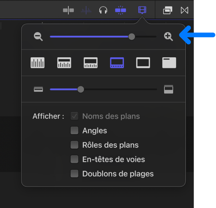Image resolution: width=216 pixels, height=208 pixels.
Task: Enable the Doublons de plages checkbox
Action: (x=74, y=174)
